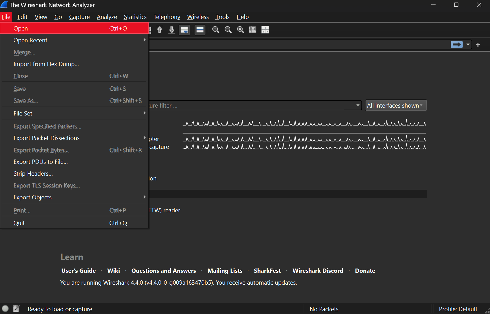Click the layout panes 1-2-3 icon
This screenshot has width=490, height=314.
pos(265,30)
